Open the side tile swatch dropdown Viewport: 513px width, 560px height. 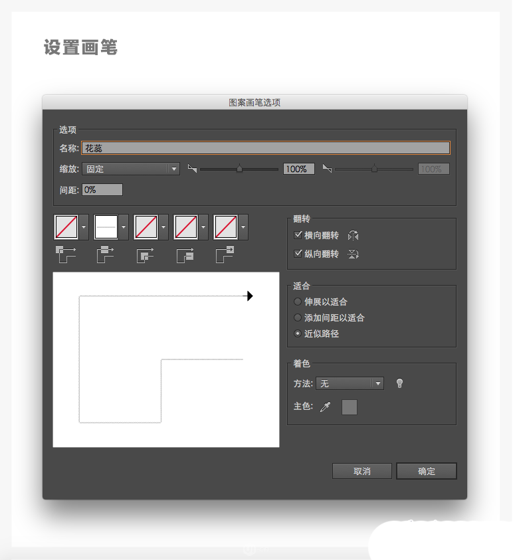coord(124,227)
